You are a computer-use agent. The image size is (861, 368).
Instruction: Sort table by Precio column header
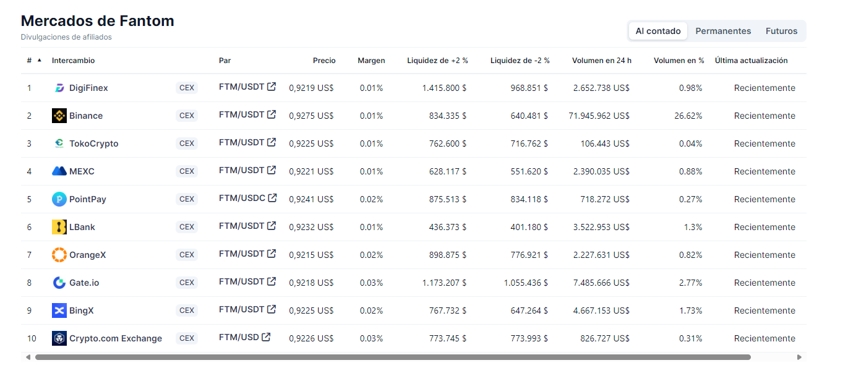point(324,61)
